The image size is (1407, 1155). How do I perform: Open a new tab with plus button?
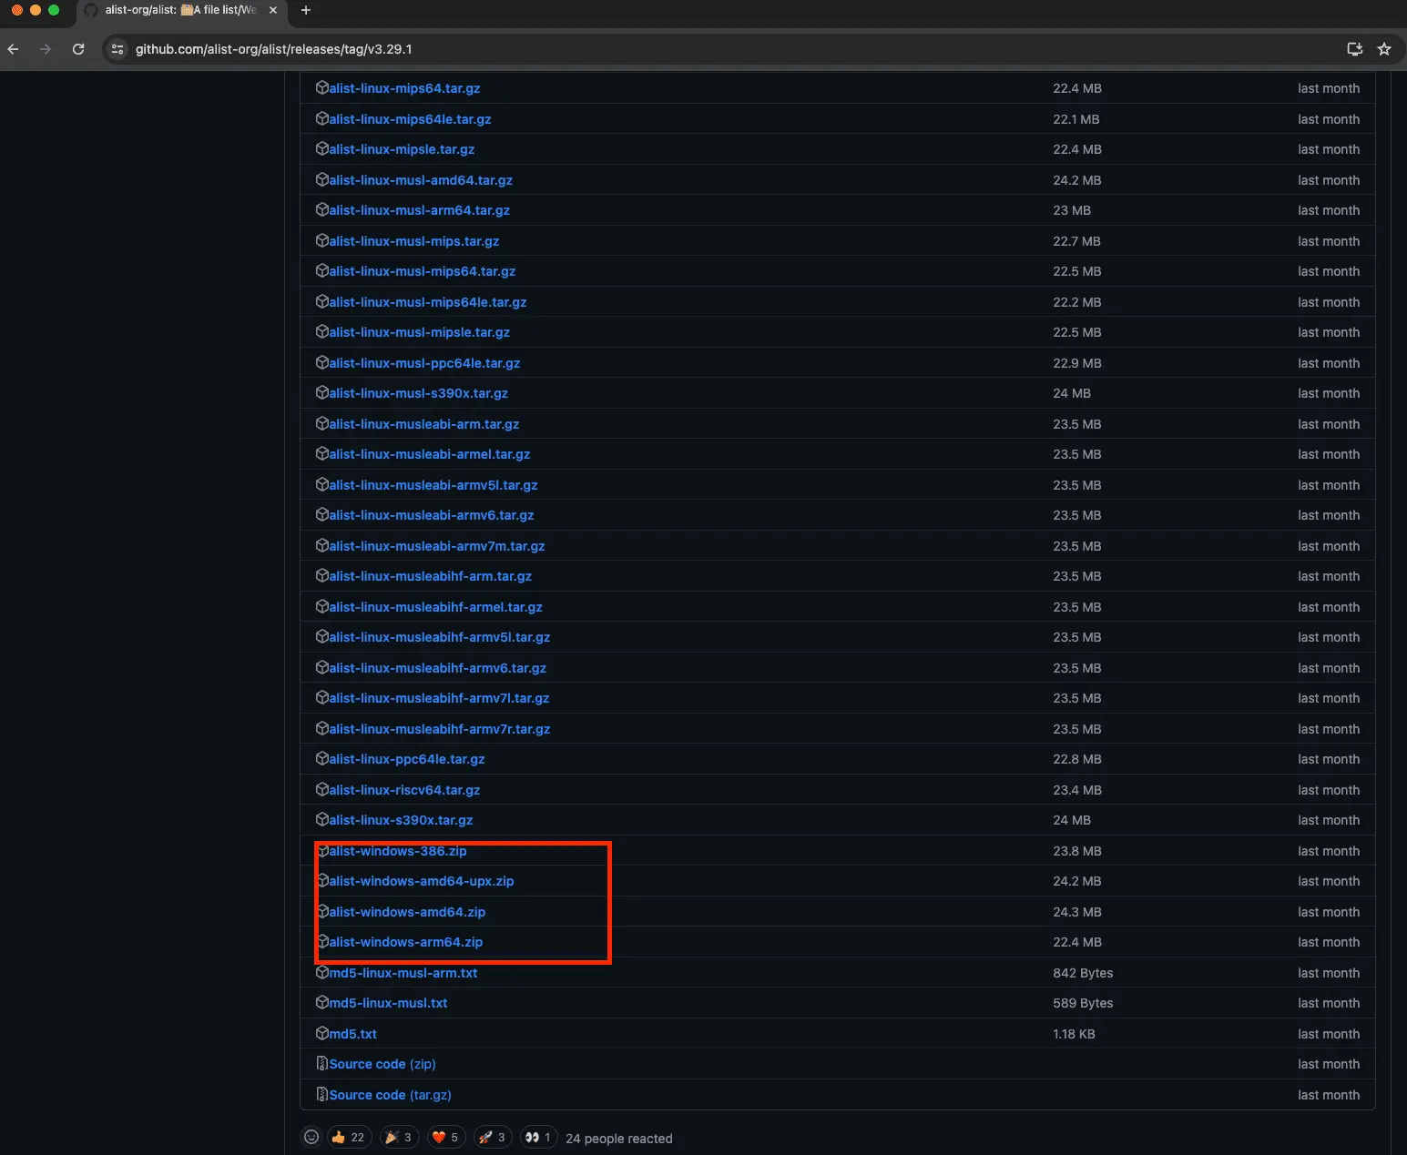tap(306, 10)
